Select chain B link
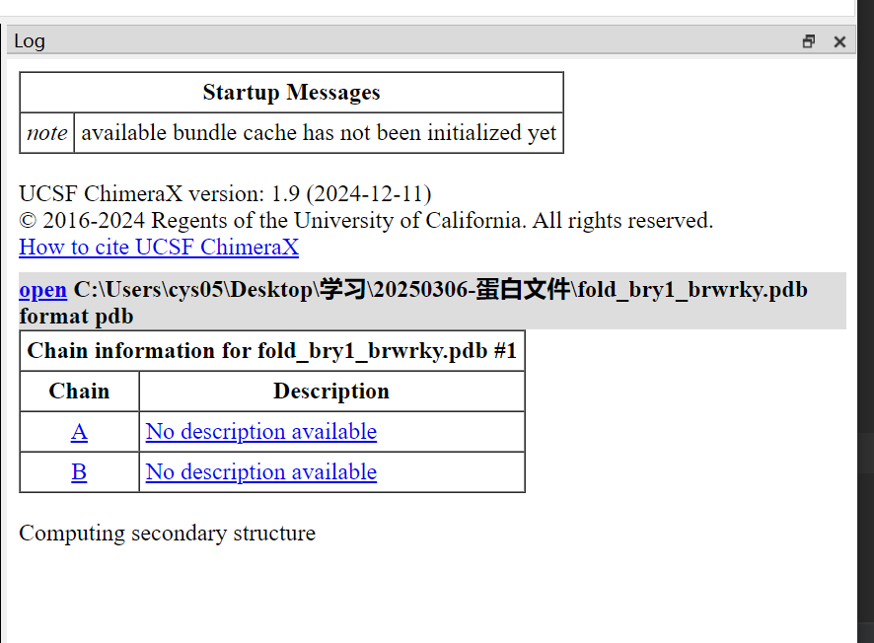 coord(79,472)
